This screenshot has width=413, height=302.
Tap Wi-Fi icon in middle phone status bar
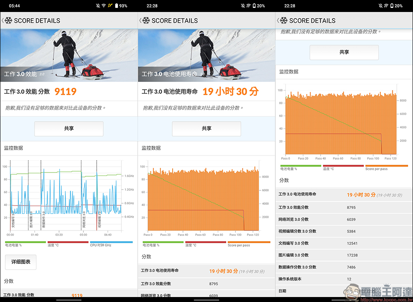click(x=248, y=5)
